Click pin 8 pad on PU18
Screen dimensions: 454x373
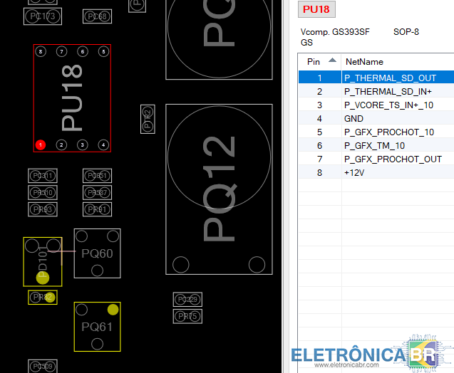coord(41,52)
